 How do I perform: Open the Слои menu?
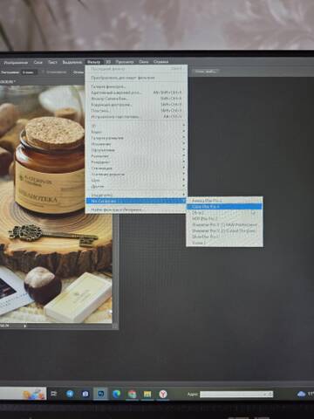click(x=38, y=62)
